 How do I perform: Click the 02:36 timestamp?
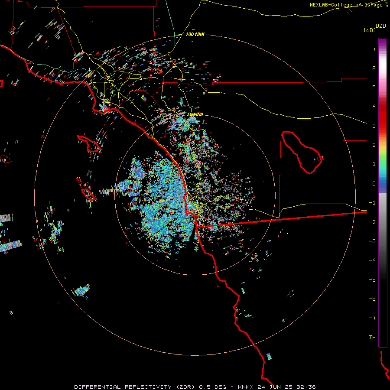(306, 387)
